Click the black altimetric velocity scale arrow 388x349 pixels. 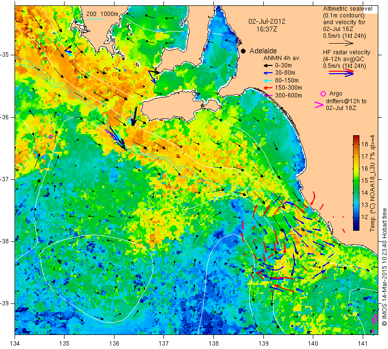coord(341,43)
